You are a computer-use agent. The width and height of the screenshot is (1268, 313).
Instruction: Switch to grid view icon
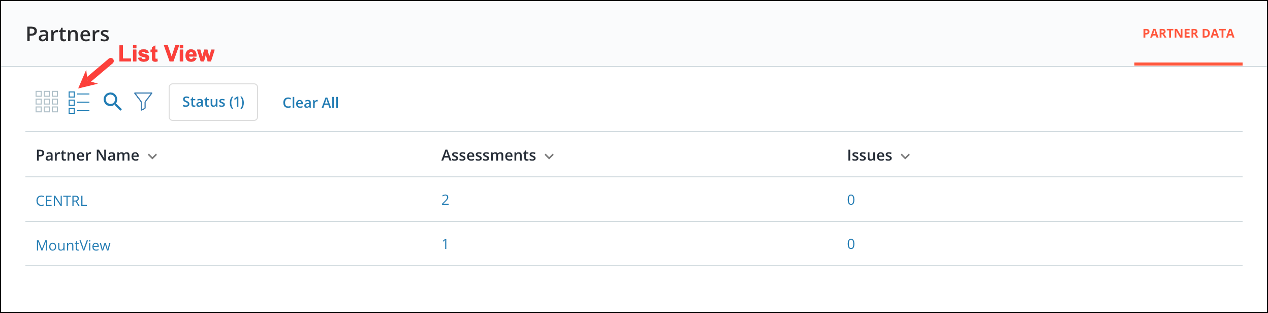(x=47, y=102)
